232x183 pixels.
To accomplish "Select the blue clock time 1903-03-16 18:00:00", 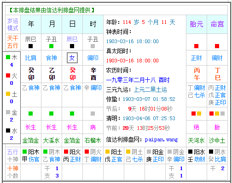I will coord(133,41).
